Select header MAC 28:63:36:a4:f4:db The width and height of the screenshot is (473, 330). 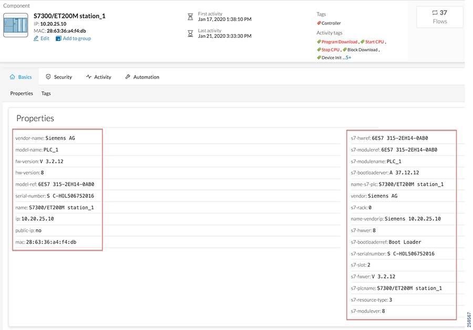[x=66, y=31]
